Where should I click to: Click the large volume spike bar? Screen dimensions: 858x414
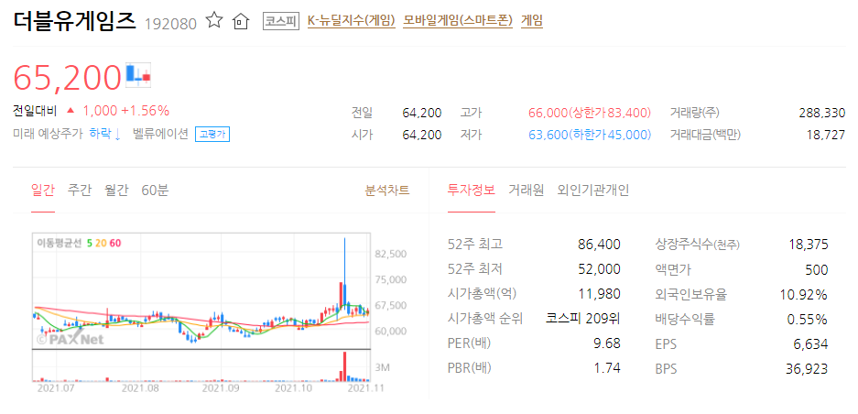[x=344, y=366]
